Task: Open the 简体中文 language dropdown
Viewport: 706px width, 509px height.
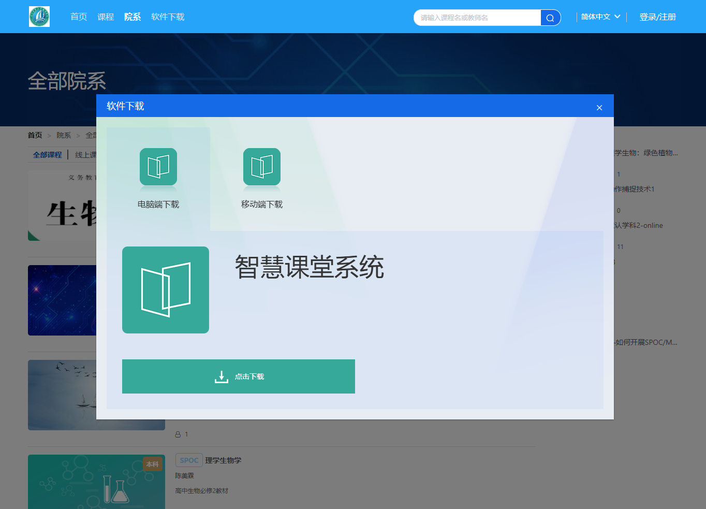Action: click(x=600, y=17)
